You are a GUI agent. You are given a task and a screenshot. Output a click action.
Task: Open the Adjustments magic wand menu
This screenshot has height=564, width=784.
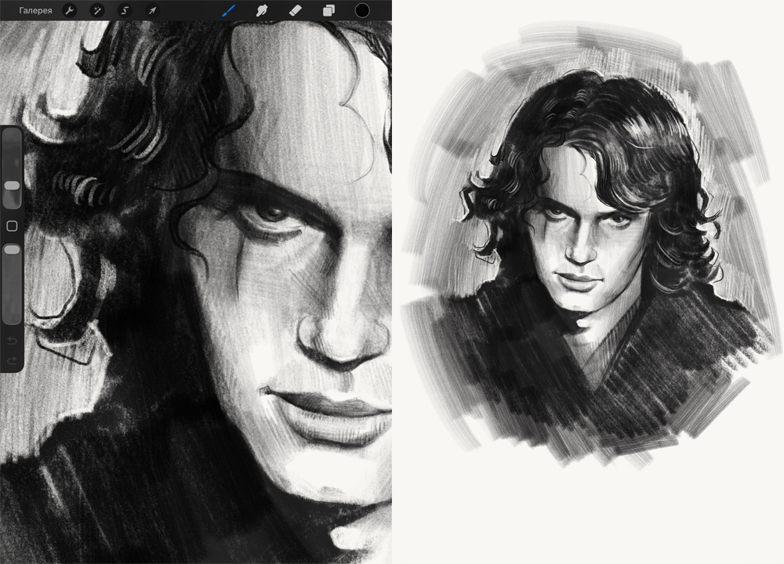click(x=97, y=10)
